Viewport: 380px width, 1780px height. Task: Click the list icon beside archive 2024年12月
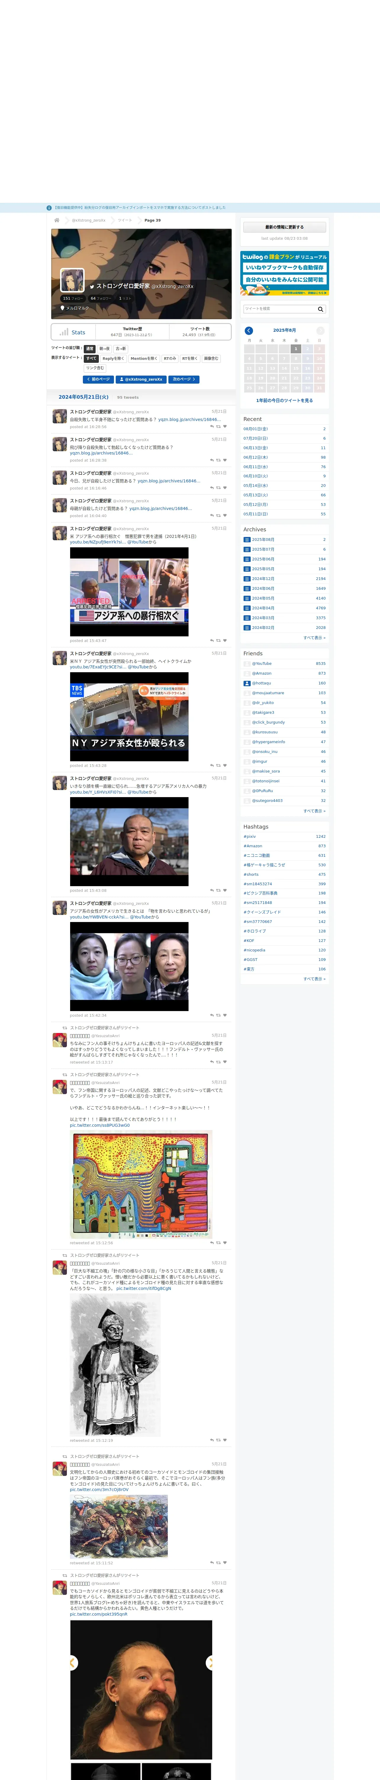point(247,579)
